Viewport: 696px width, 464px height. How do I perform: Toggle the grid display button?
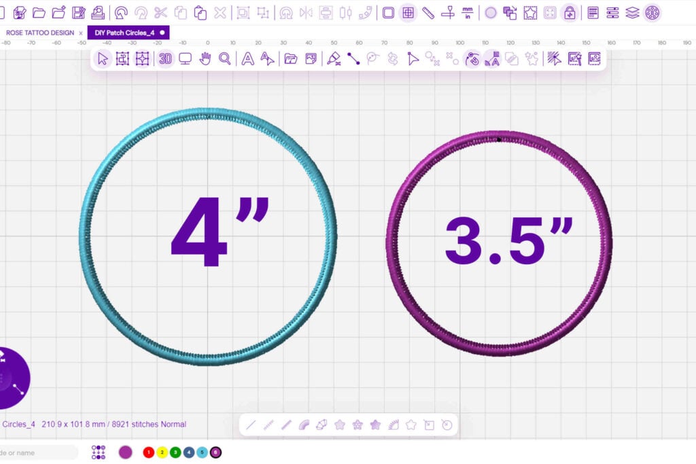pos(408,12)
